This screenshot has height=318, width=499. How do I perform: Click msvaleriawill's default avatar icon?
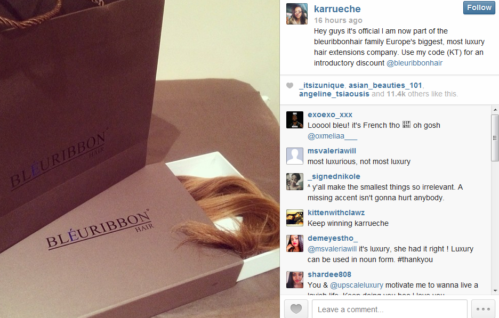(295, 156)
